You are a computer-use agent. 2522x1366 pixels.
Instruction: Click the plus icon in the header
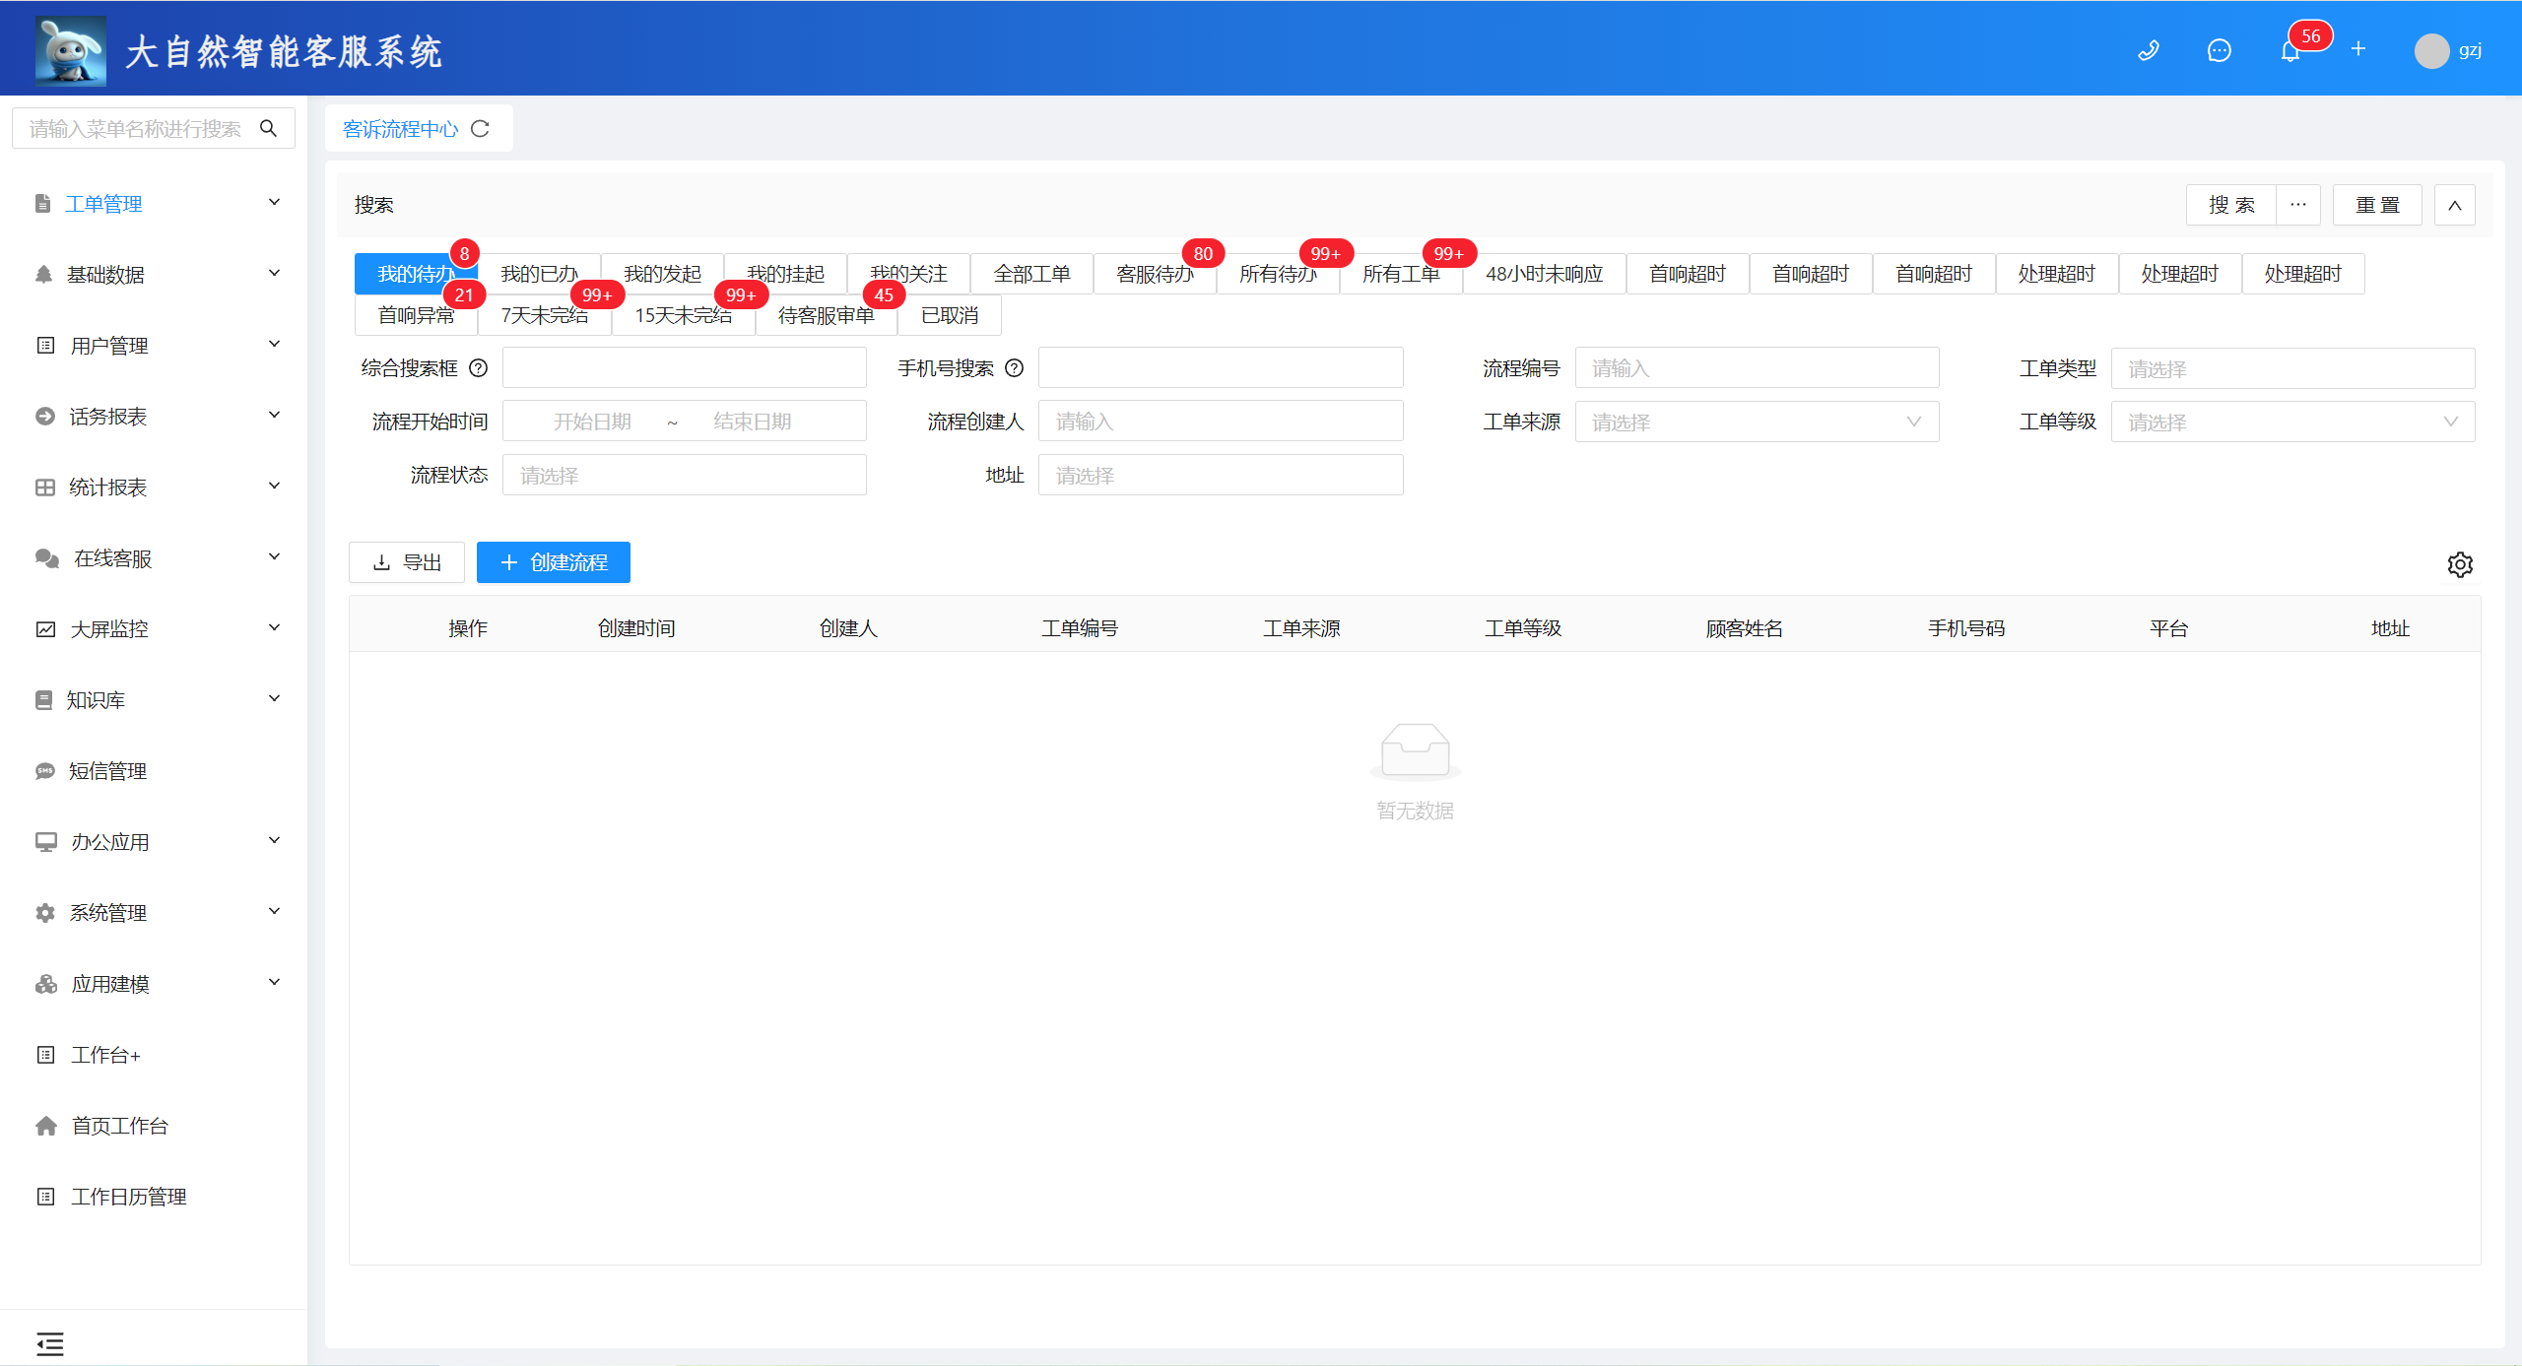[2358, 49]
